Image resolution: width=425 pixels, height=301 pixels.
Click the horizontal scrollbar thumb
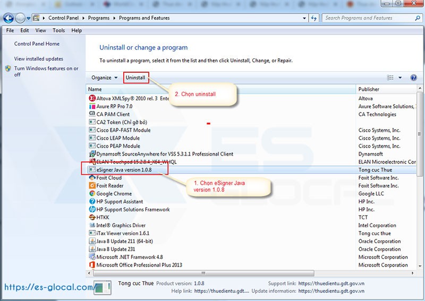coord(203,273)
